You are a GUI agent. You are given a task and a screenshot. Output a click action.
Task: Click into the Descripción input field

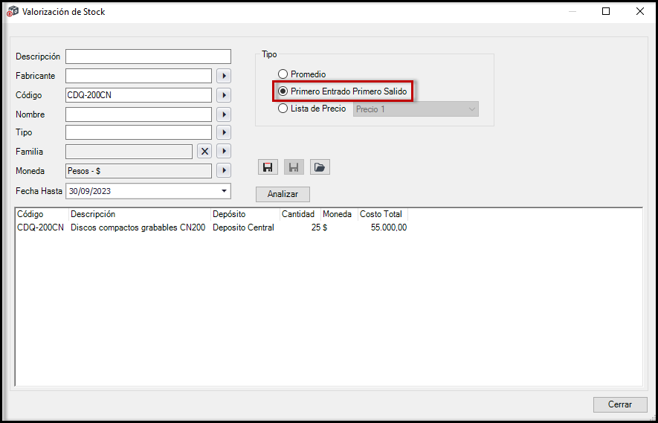point(148,56)
